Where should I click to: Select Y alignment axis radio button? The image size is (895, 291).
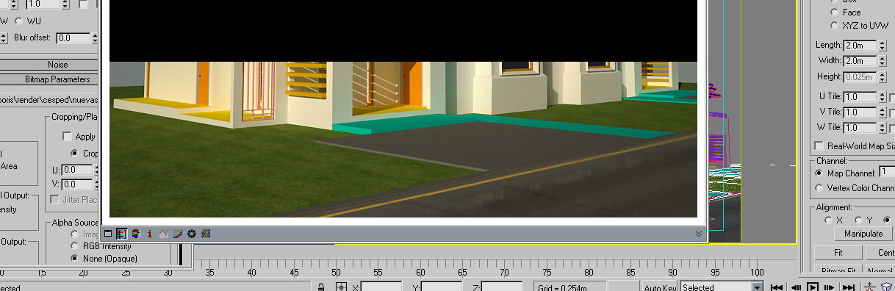point(858,220)
